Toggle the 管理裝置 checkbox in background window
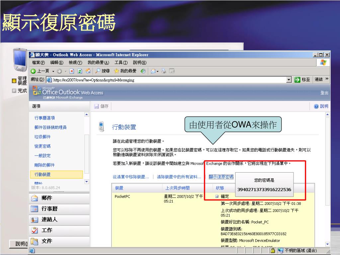Image resolution: width=340 pixels, height=255 pixels. click(14, 81)
